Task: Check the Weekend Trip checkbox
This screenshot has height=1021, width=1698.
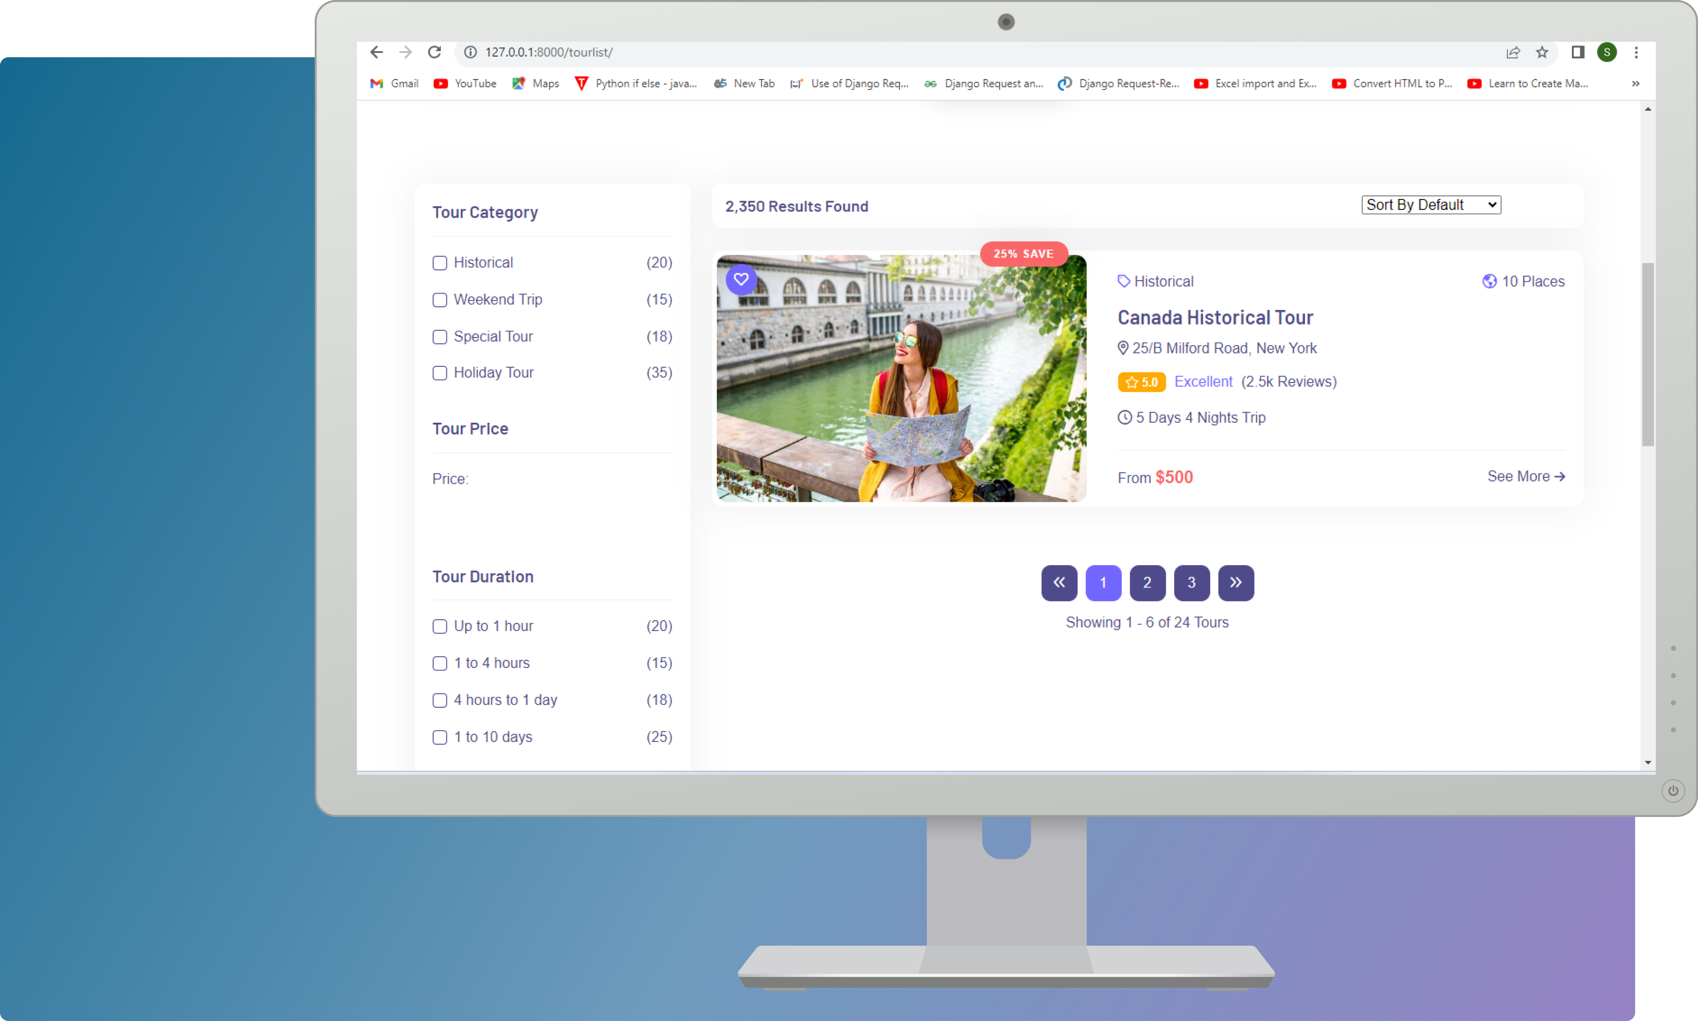Action: tap(440, 300)
